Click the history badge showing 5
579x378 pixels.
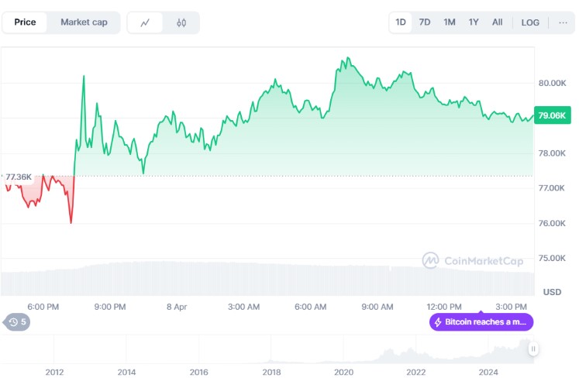(x=16, y=322)
